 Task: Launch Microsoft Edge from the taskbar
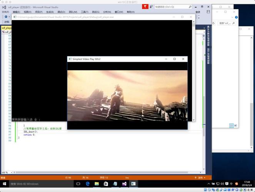(87, 184)
